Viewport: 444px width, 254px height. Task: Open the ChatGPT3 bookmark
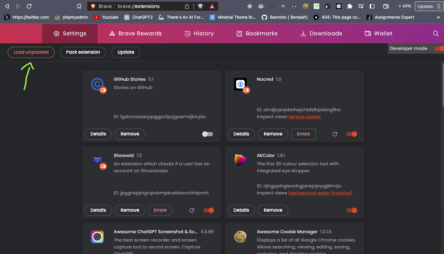(x=138, y=17)
